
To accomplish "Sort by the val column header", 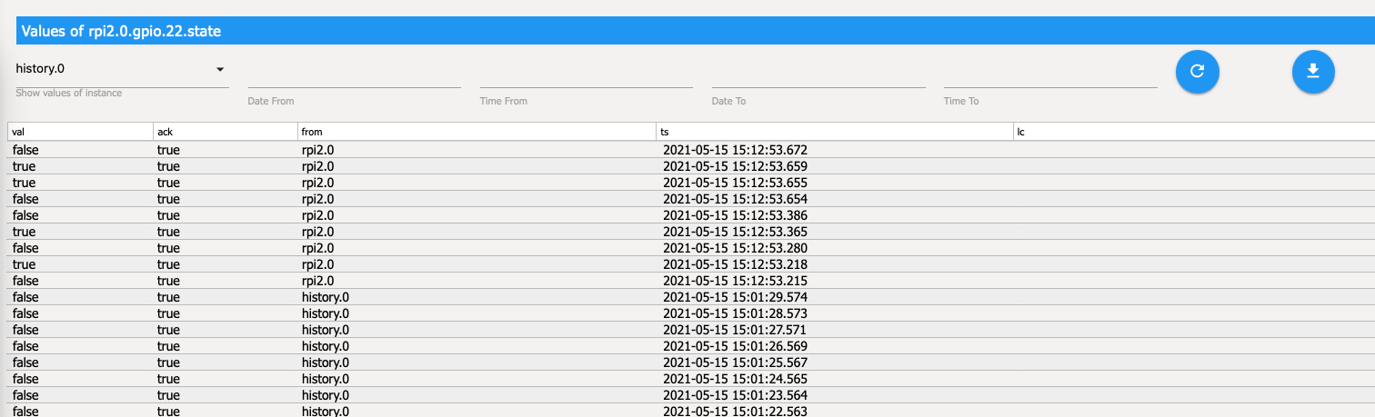I will coord(80,132).
